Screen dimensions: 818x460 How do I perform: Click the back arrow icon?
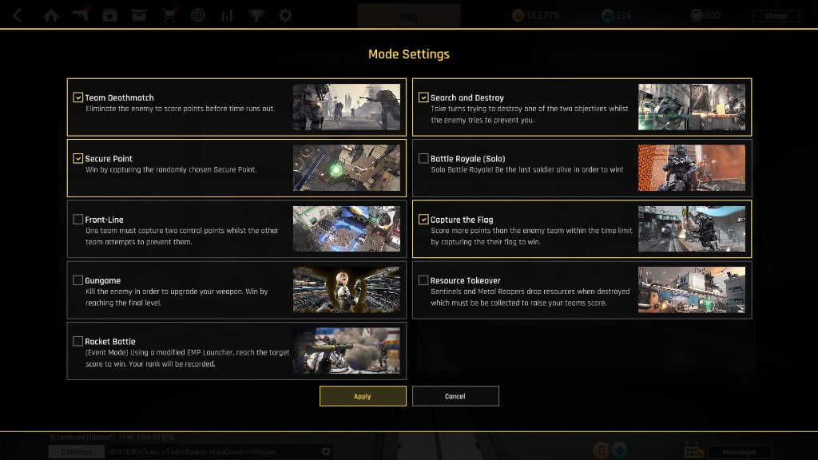click(x=18, y=15)
